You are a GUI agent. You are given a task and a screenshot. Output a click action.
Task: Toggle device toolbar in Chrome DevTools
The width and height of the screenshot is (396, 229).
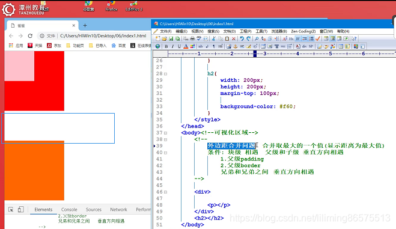(20, 209)
